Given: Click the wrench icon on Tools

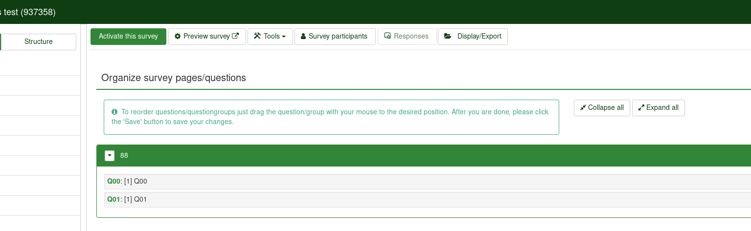Looking at the screenshot, I should click(257, 36).
